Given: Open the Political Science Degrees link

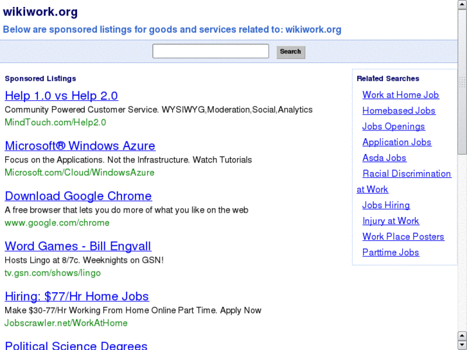Looking at the screenshot, I should click(76, 346).
